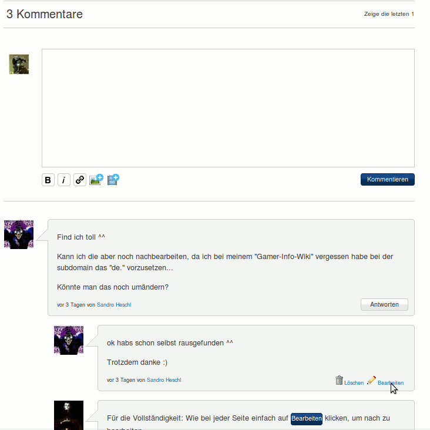Add an image to the comment
Screen dimensions: 430x430
coord(96,180)
